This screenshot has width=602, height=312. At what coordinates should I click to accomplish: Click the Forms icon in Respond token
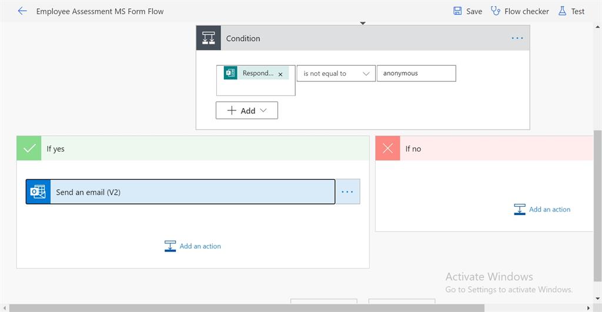(x=230, y=72)
